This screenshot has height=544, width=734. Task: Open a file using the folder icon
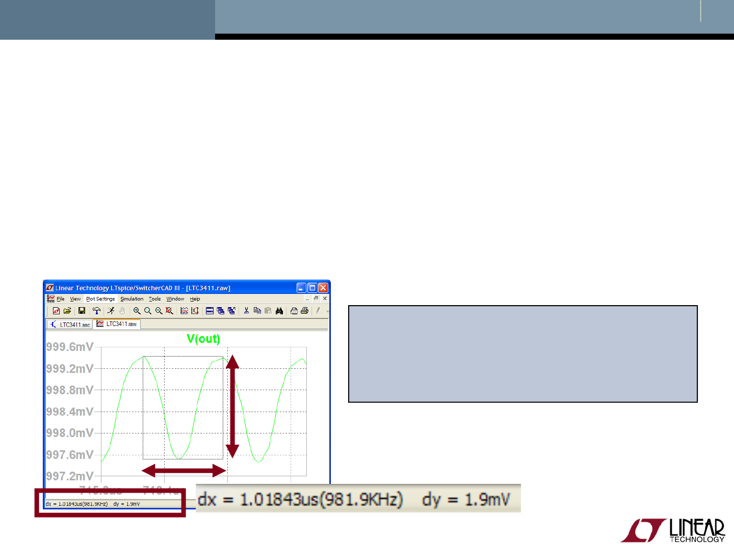pos(67,311)
